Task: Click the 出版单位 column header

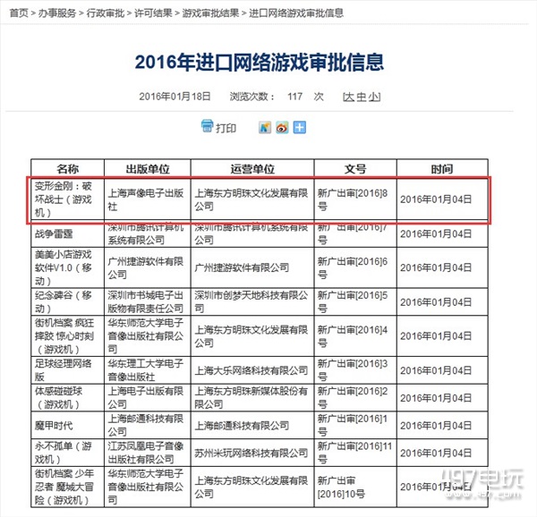Action: pyautogui.click(x=148, y=169)
